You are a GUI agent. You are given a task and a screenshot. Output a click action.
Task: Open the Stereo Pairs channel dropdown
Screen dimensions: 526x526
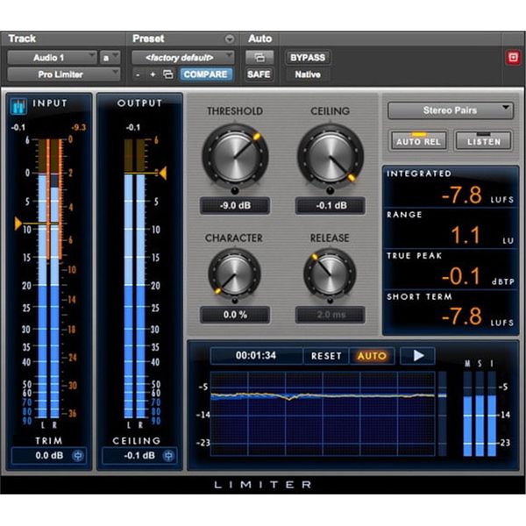click(451, 110)
